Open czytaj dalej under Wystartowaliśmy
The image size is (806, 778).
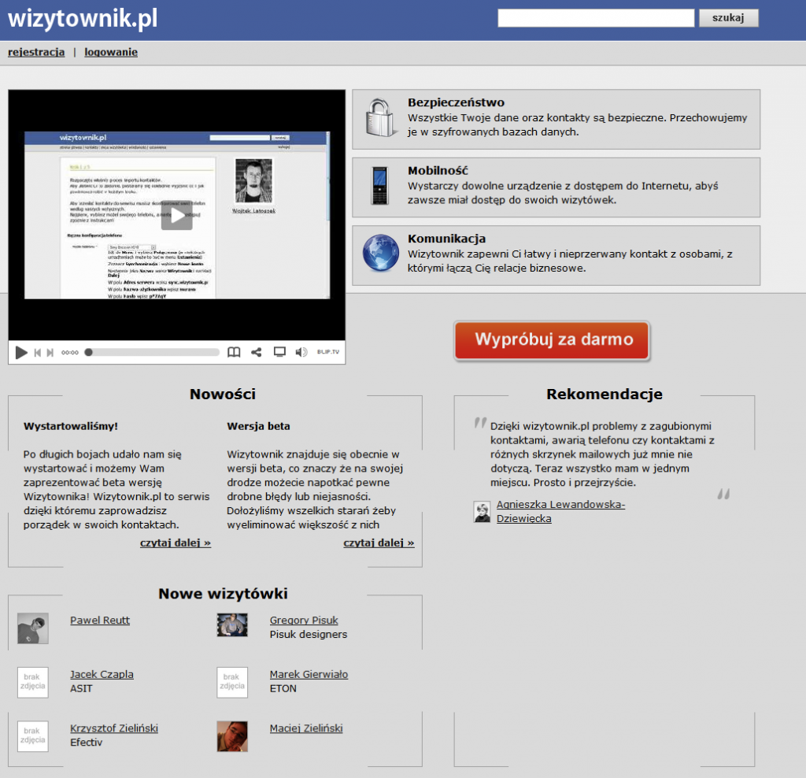(175, 542)
